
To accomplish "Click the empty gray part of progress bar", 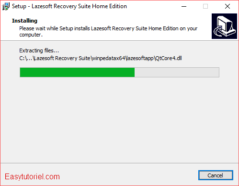I will pyautogui.click(x=177, y=73).
